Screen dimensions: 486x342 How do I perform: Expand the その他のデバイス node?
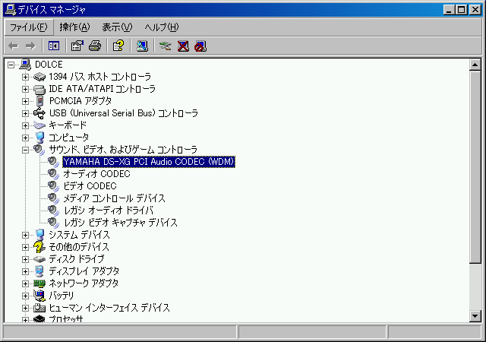[x=25, y=247]
